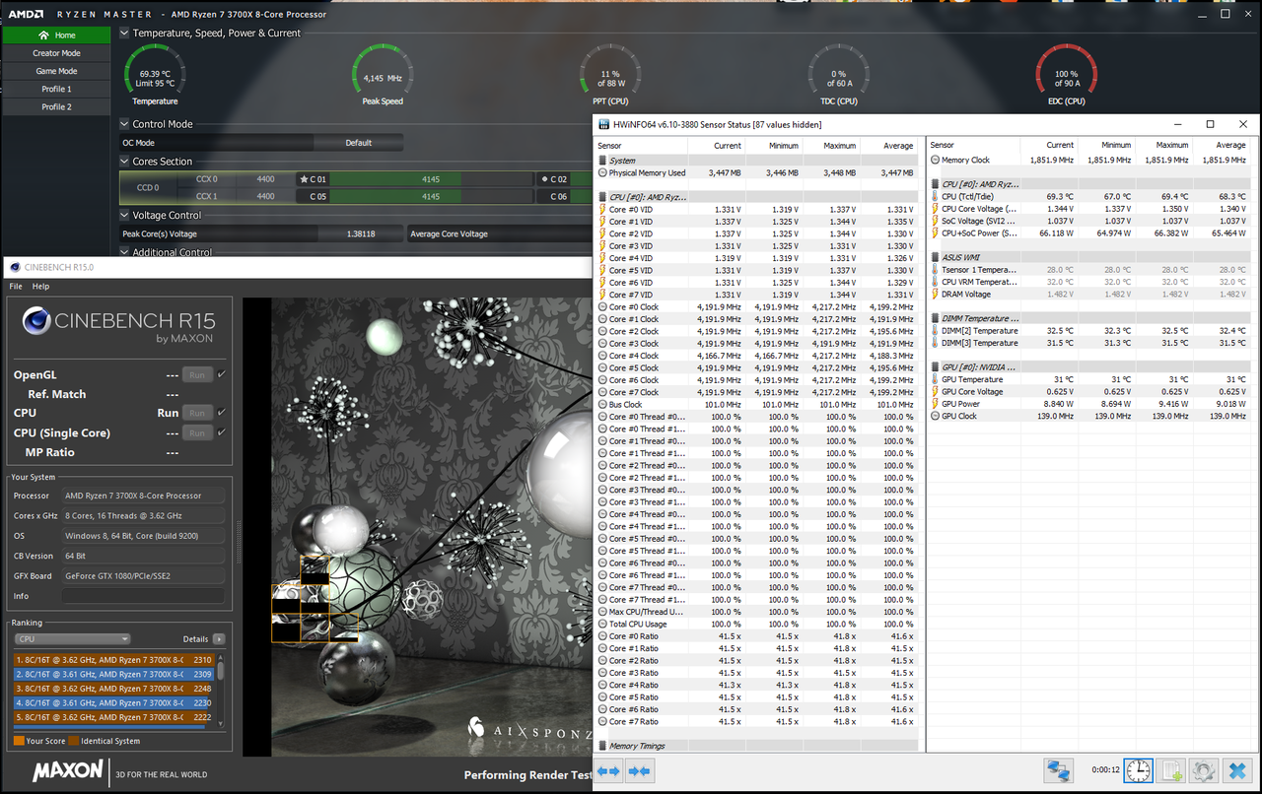Toggle the CPU test checkbox

click(x=222, y=413)
